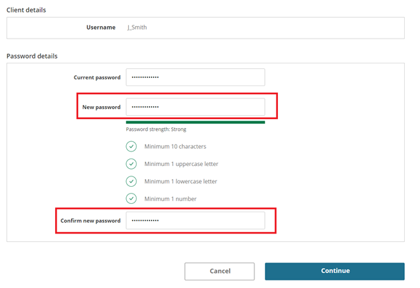Click the 'Minimum 10 characters' requirement text

(175, 146)
